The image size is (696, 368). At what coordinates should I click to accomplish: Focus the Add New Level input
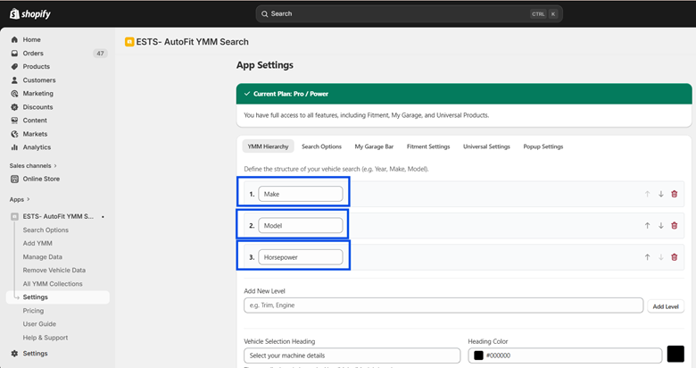(x=443, y=305)
